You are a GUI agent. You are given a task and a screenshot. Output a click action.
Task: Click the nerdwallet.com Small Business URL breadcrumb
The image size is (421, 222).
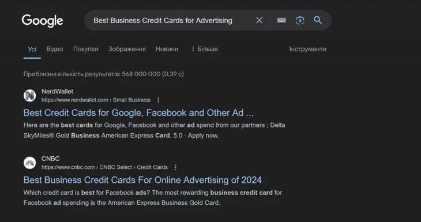pos(96,100)
